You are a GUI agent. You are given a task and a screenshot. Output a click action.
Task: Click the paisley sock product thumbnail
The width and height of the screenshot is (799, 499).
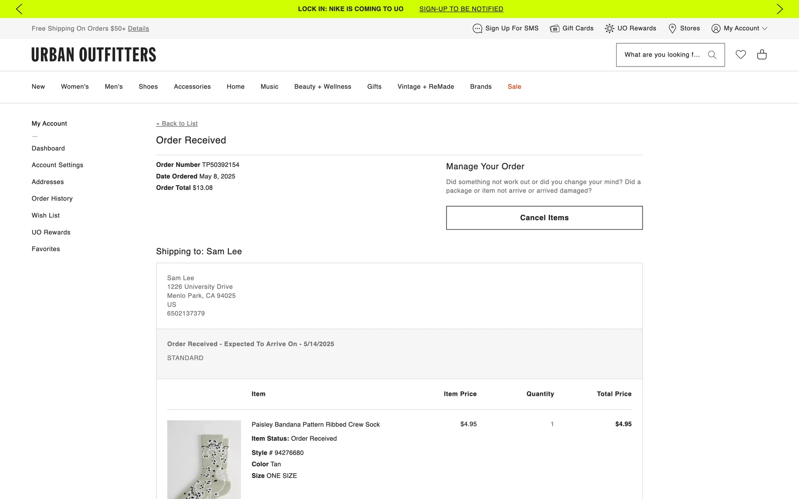click(204, 459)
